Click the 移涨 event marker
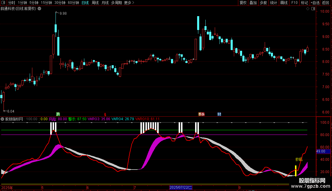Image resolution: width=332 pixels, height=191 pixels. tap(201, 114)
